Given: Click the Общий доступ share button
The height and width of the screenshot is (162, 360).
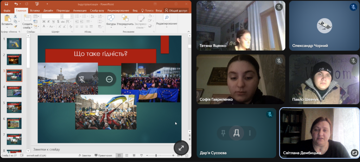Looking at the screenshot, I should click(x=176, y=11).
